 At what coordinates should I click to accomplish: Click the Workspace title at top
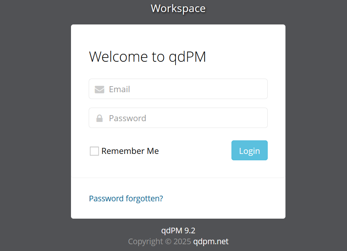point(178,8)
